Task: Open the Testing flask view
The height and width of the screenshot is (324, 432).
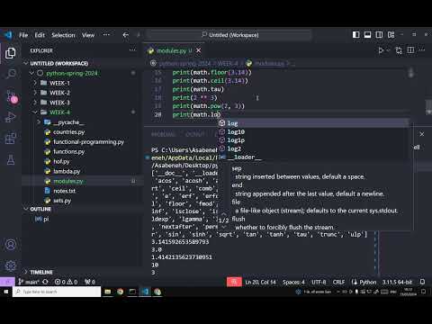Action: tap(11, 160)
